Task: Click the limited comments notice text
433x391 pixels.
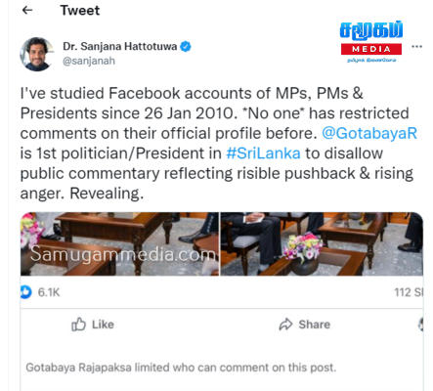Action: pos(181,368)
